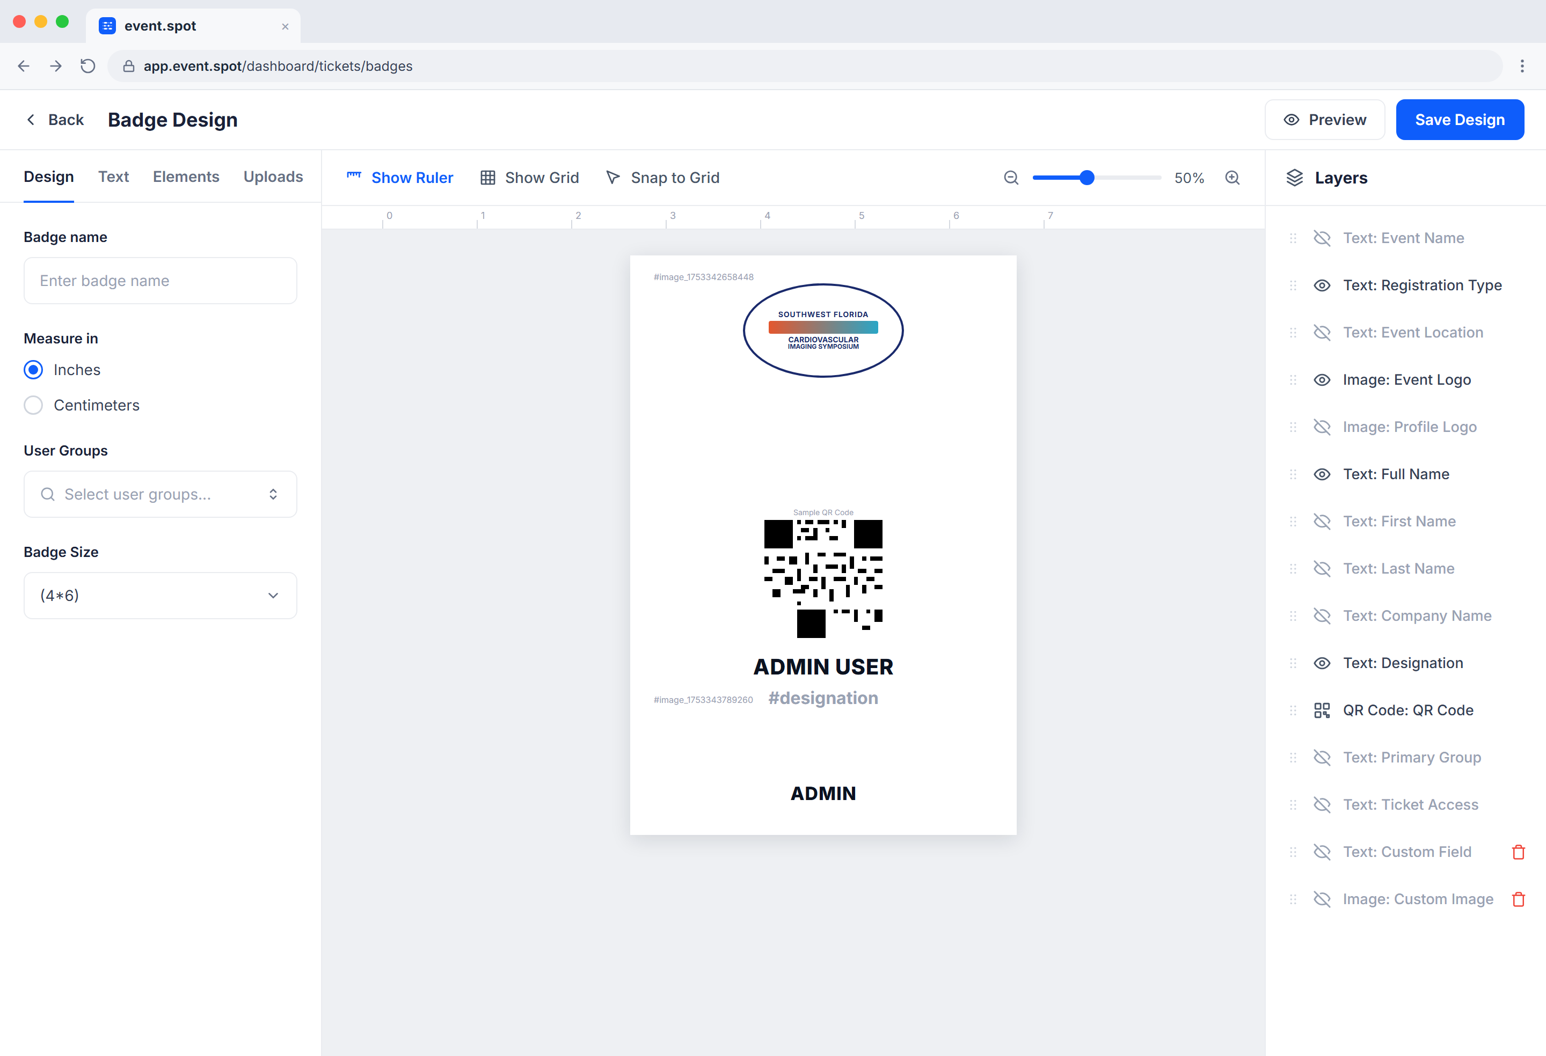This screenshot has width=1546, height=1056.
Task: Click the browser forward arrow
Action: coord(56,66)
